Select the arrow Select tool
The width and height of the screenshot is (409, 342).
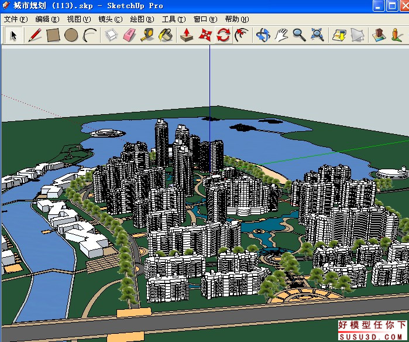click(x=13, y=35)
